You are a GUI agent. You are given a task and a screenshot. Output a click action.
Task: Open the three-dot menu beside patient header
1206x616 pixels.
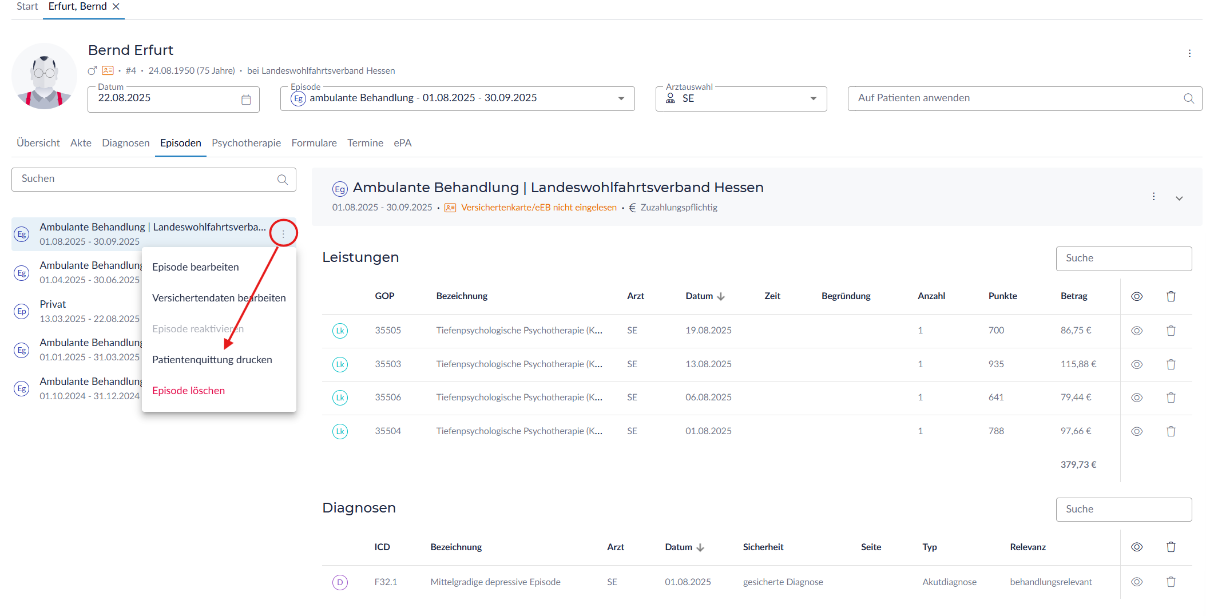coord(1189,53)
